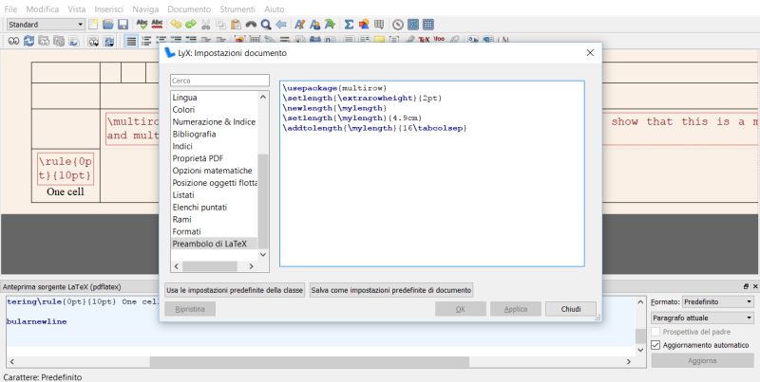Image resolution: width=760 pixels, height=382 pixels.
Task: Click the Chiudi button
Action: pos(571,309)
